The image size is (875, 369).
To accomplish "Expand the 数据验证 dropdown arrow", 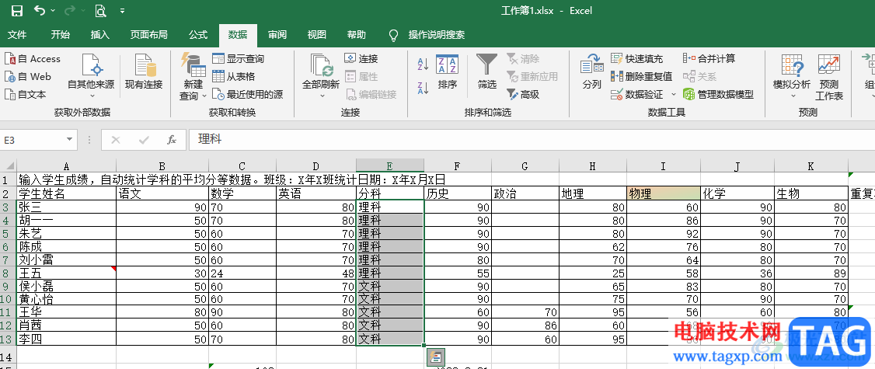I will 674,94.
